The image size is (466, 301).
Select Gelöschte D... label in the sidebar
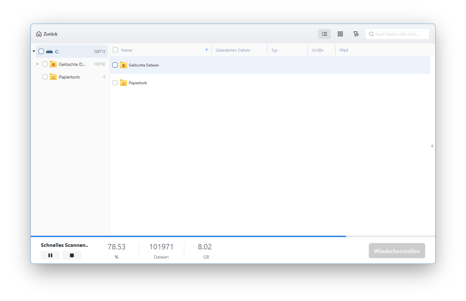[72, 64]
